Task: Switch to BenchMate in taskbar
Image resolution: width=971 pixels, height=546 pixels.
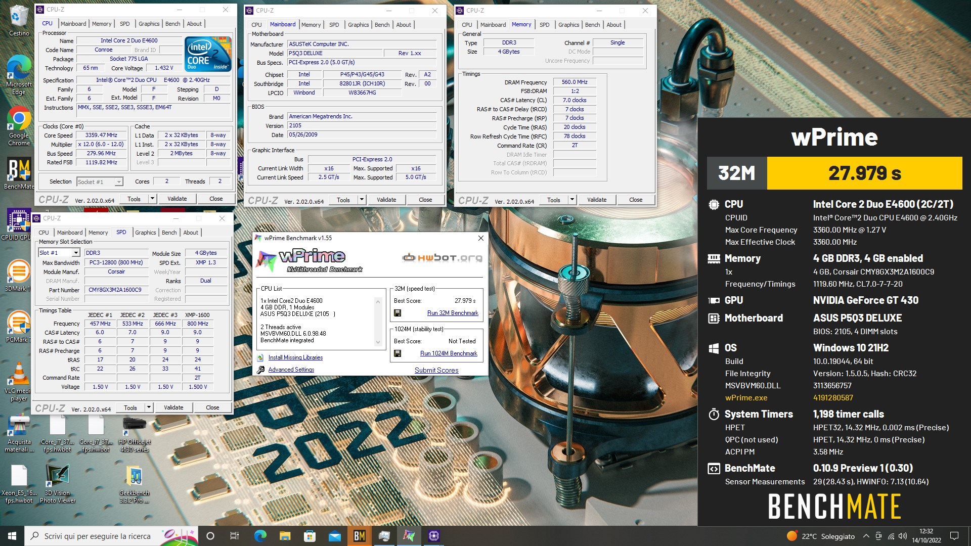Action: coord(360,536)
